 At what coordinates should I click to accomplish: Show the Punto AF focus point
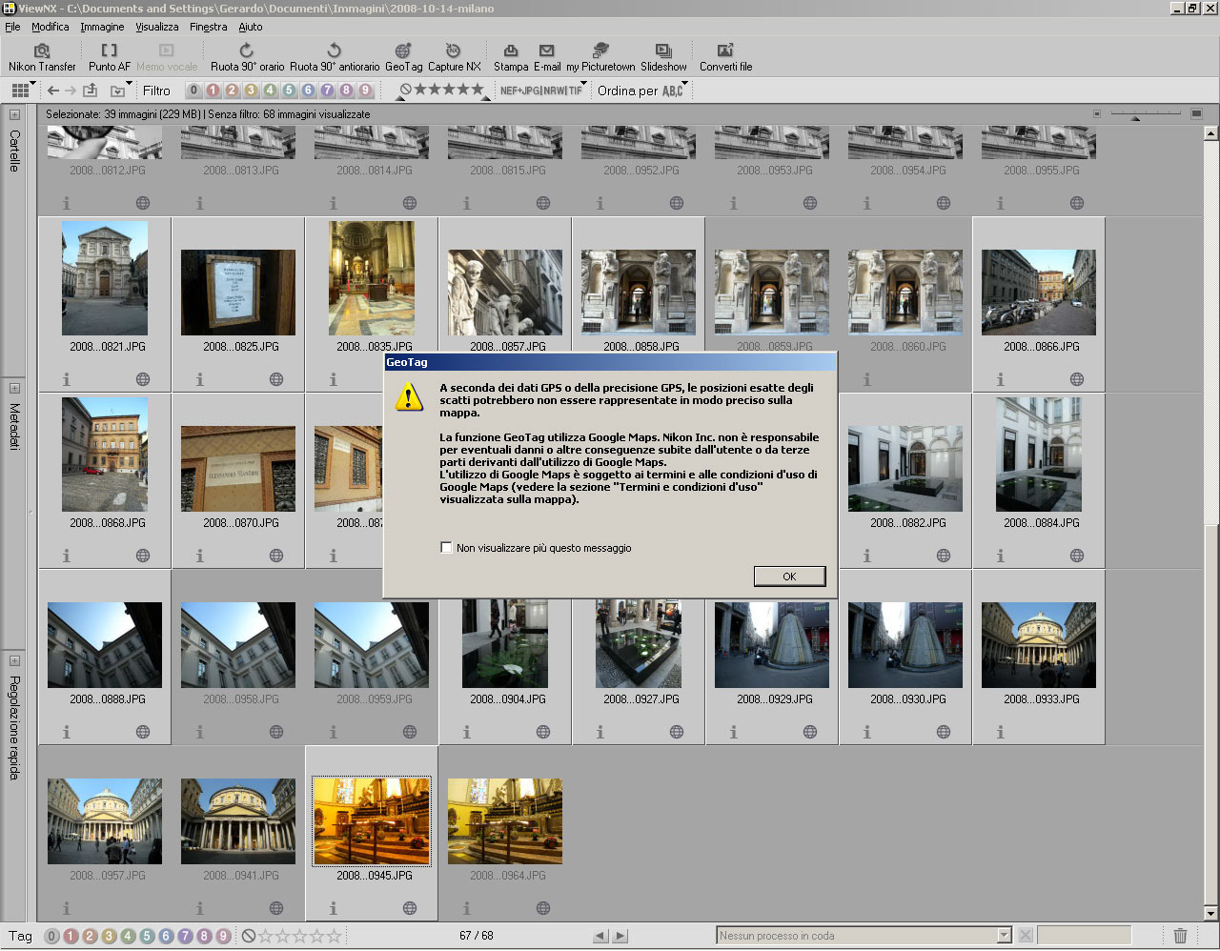(109, 57)
